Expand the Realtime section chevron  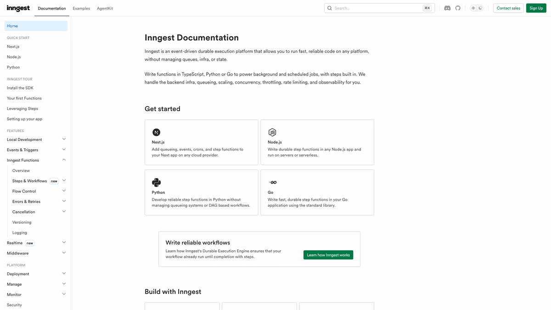pyautogui.click(x=64, y=242)
